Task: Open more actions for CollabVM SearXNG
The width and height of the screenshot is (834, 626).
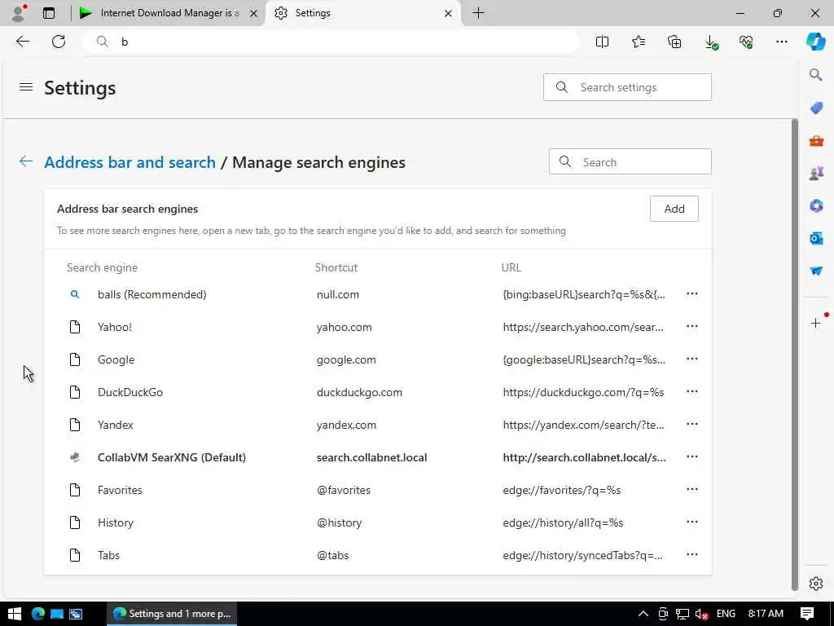Action: (x=692, y=457)
